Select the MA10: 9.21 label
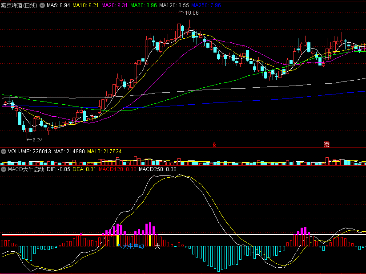 (x=85, y=5)
